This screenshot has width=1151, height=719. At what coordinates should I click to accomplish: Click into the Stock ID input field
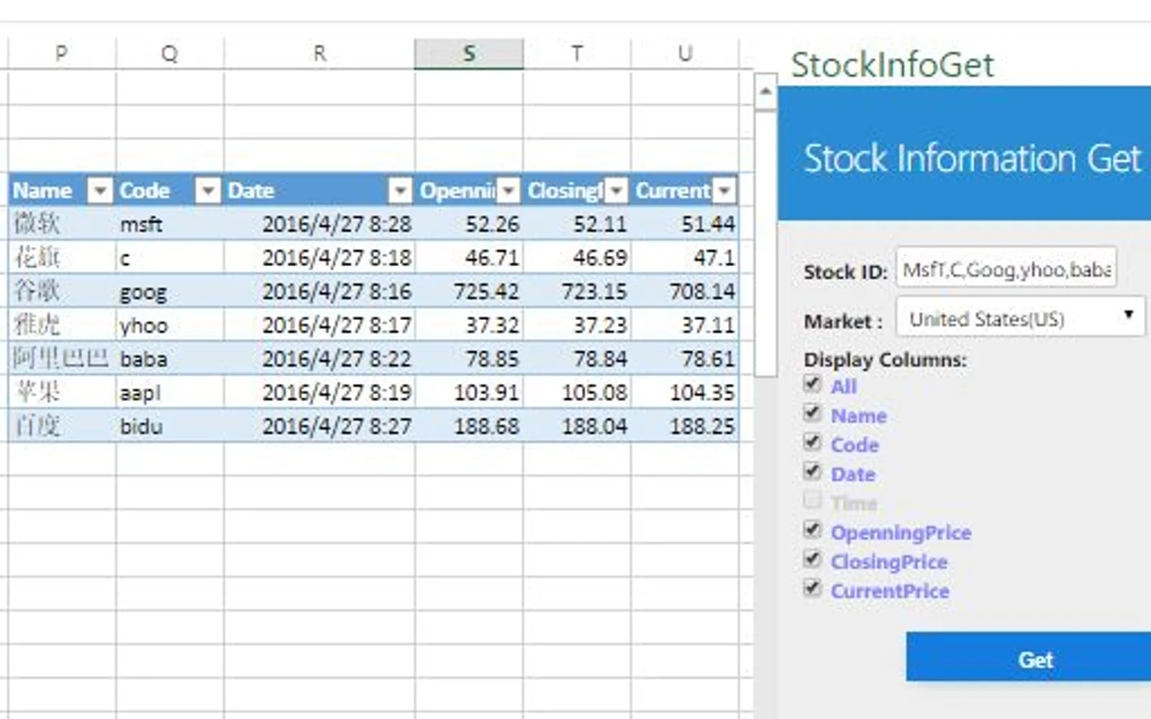(1006, 268)
